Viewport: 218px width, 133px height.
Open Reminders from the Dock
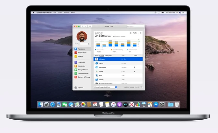click(101, 105)
